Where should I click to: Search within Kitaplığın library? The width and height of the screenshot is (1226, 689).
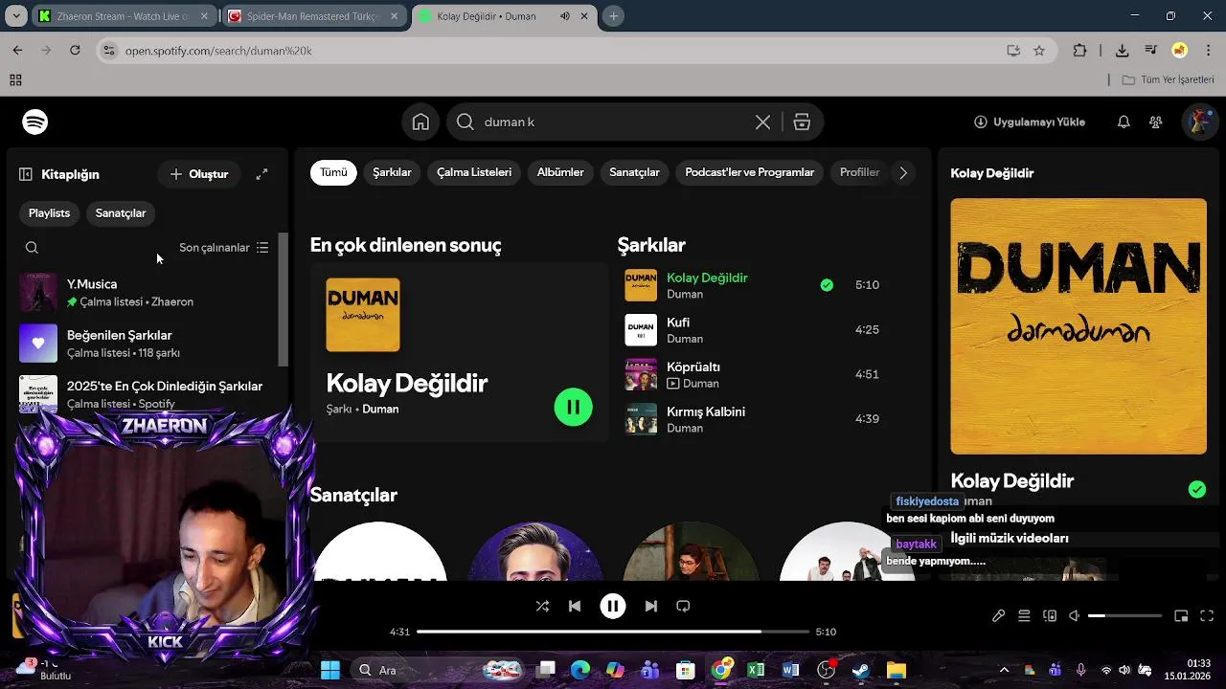coord(32,248)
